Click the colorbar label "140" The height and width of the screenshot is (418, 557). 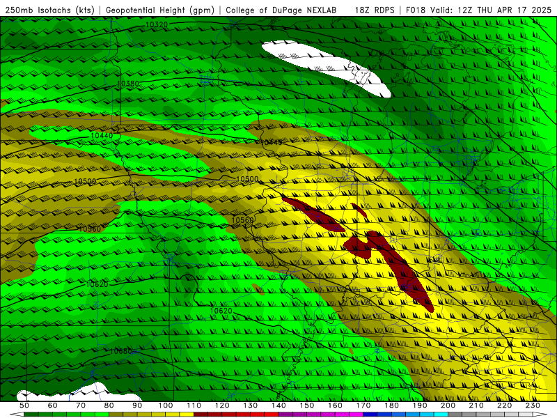(x=278, y=405)
